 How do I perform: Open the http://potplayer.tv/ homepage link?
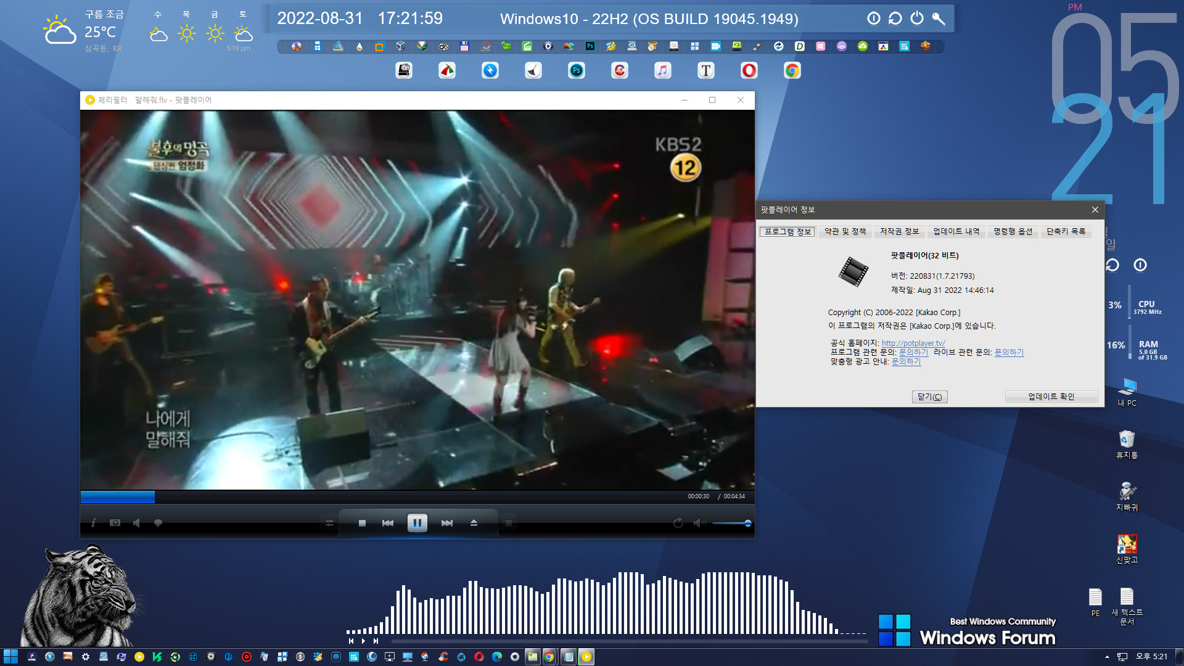[913, 343]
